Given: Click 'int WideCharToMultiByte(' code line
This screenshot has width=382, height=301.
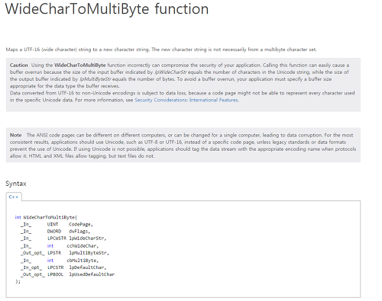Looking at the screenshot, I should point(46,217).
